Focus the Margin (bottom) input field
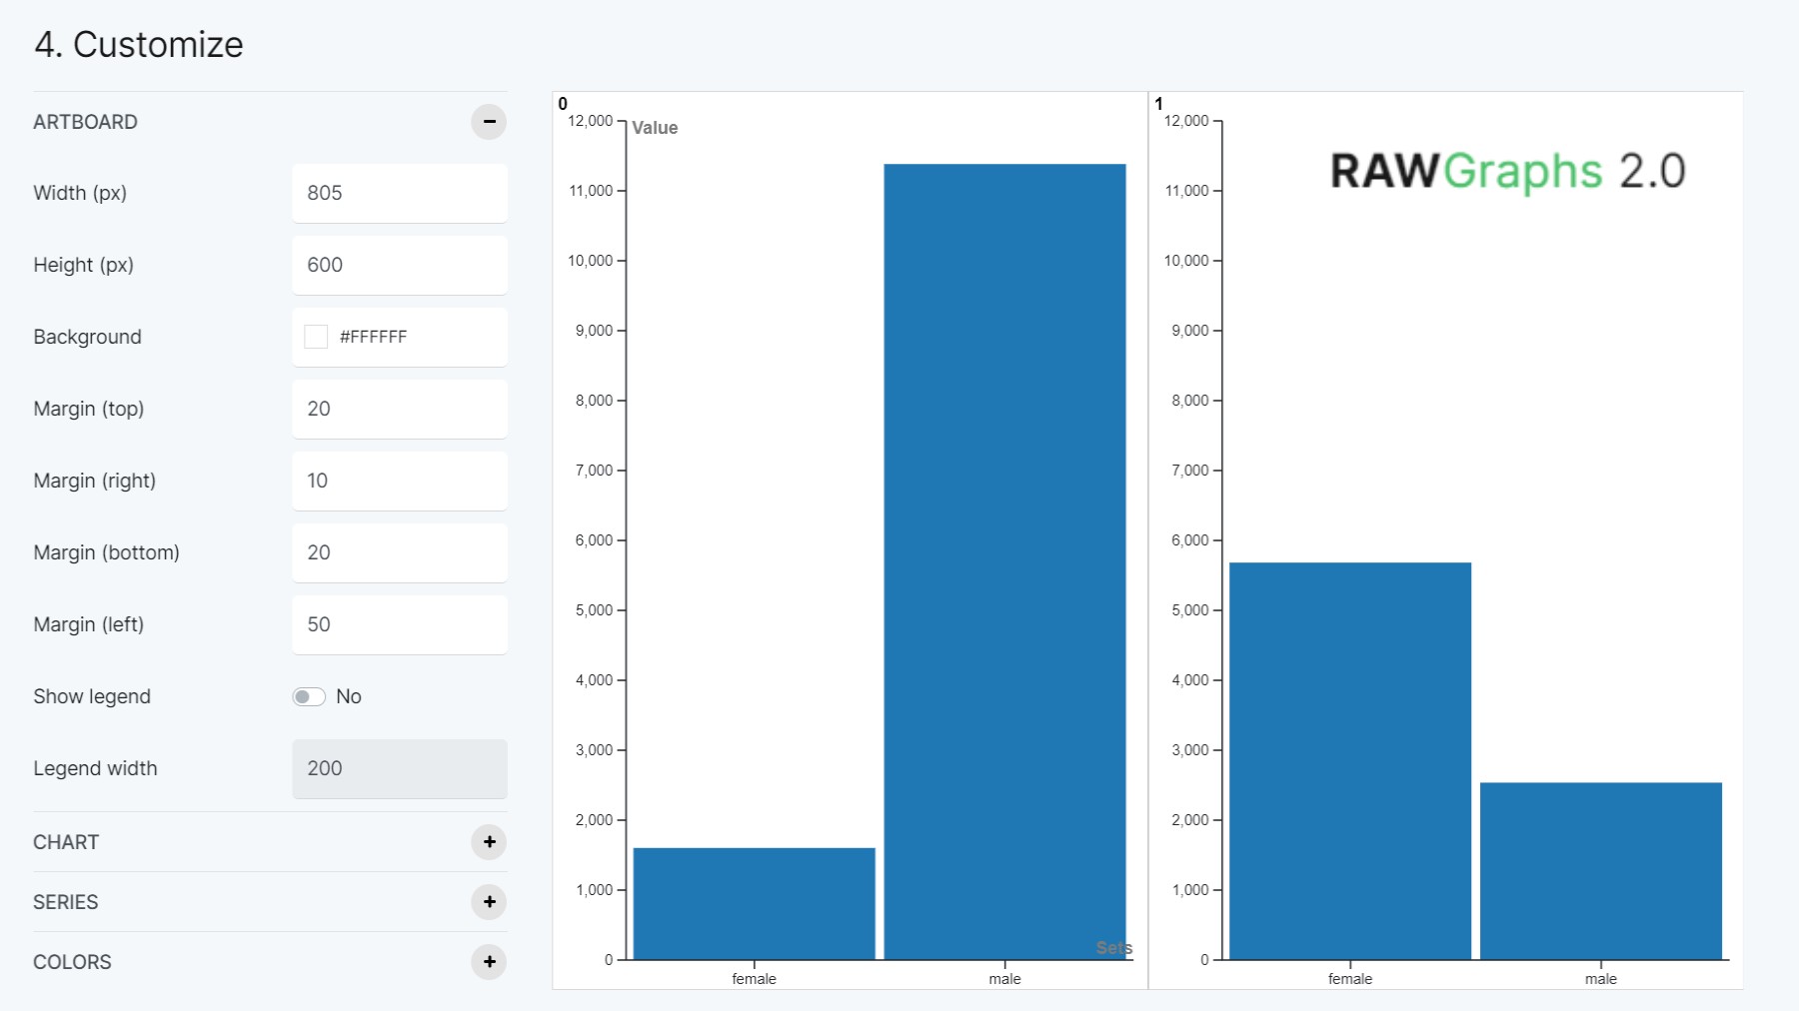 click(399, 552)
